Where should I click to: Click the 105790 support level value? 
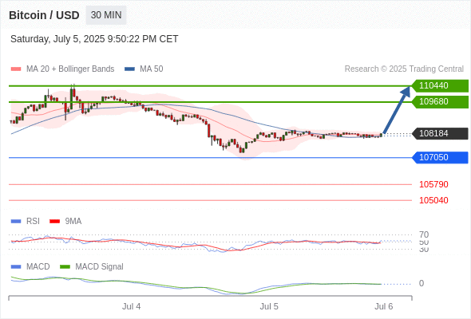coord(433,184)
